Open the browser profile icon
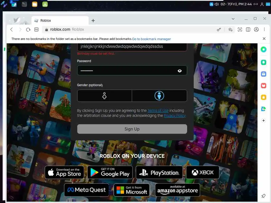The image size is (271, 203). coord(256,30)
